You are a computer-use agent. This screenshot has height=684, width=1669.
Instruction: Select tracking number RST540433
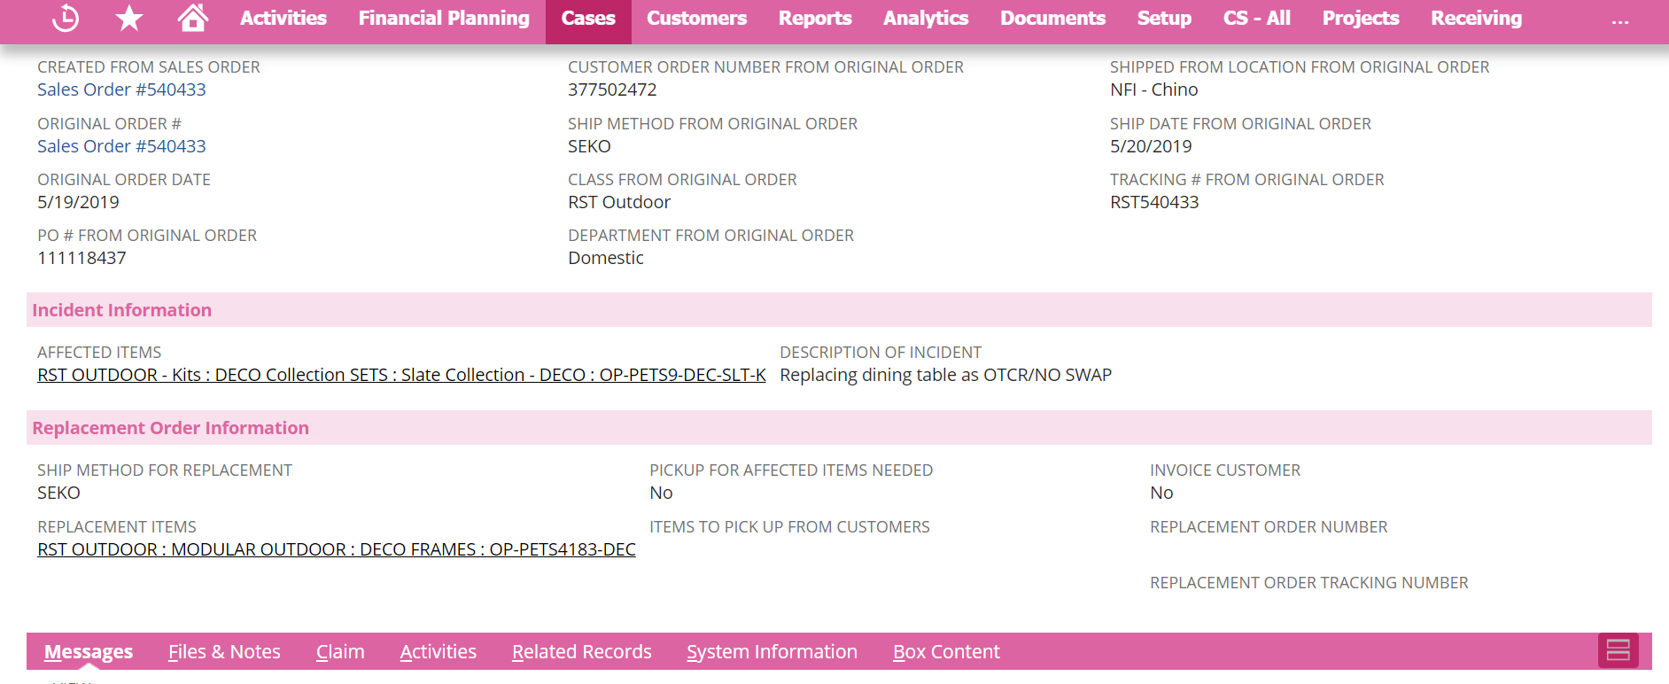click(x=1154, y=202)
